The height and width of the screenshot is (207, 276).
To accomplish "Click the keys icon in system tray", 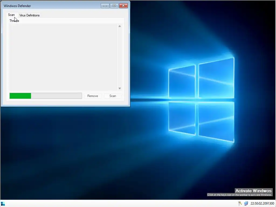I will pyautogui.click(x=240, y=203).
